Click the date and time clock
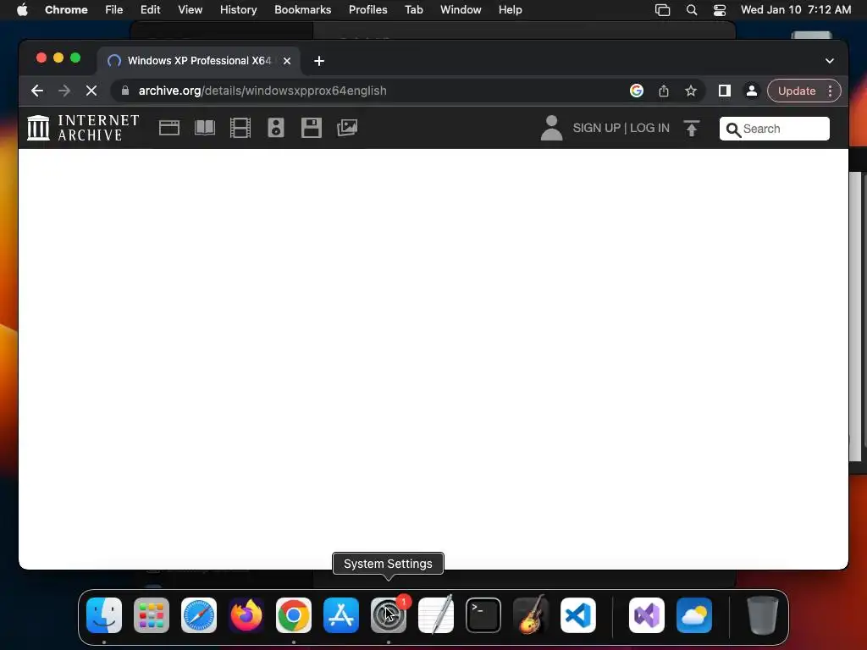 pos(796,10)
